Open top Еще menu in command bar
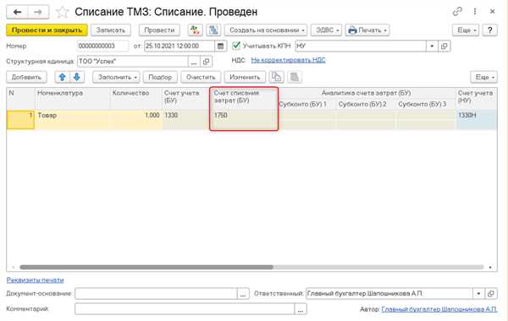The image size is (508, 321). point(466,30)
